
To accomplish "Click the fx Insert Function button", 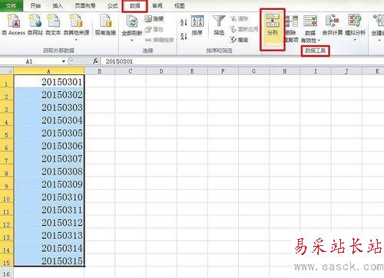I will click(95, 61).
